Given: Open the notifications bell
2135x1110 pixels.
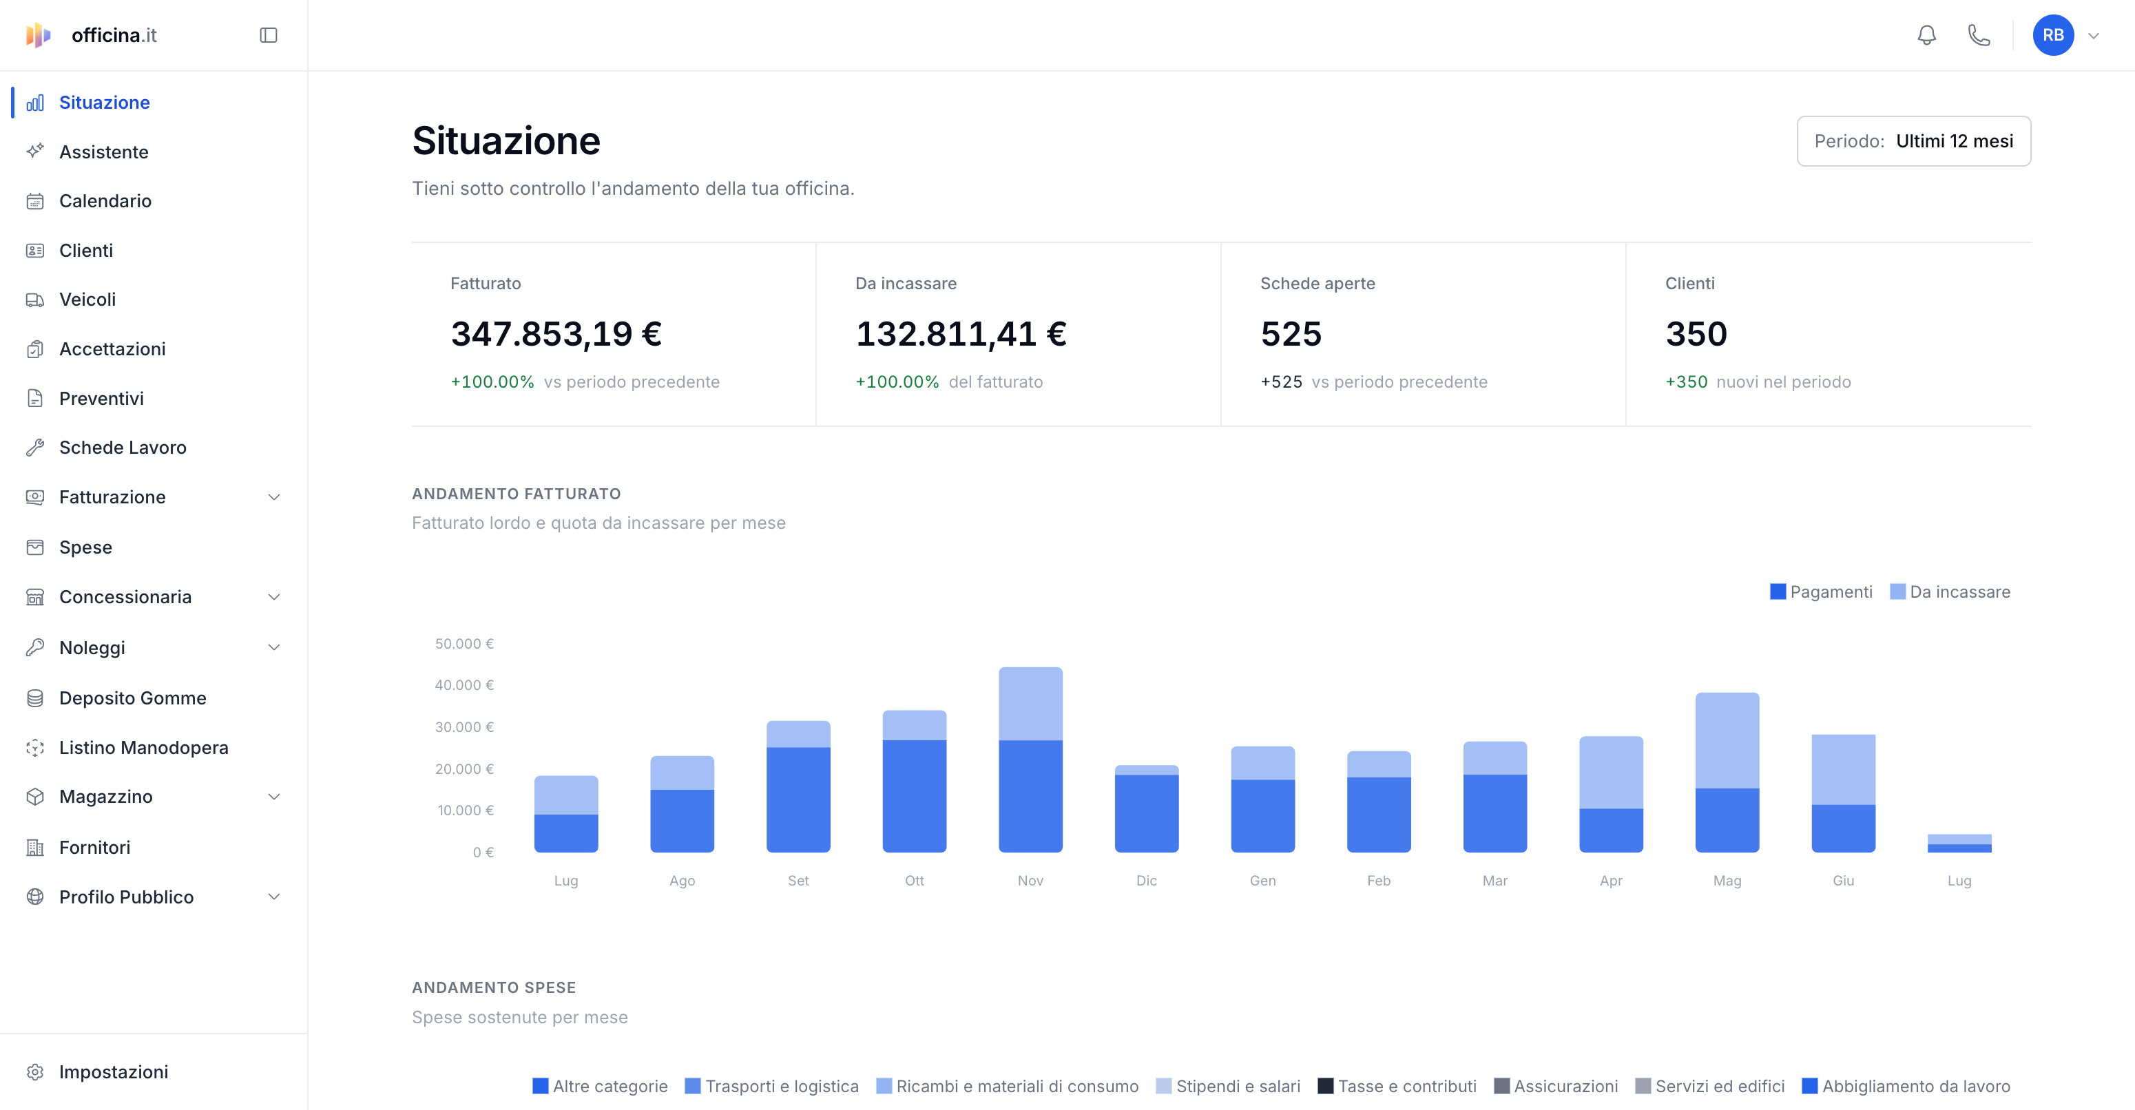Looking at the screenshot, I should point(1926,35).
